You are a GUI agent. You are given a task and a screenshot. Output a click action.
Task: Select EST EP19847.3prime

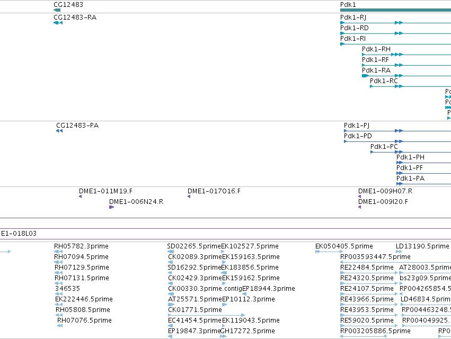click(x=194, y=331)
